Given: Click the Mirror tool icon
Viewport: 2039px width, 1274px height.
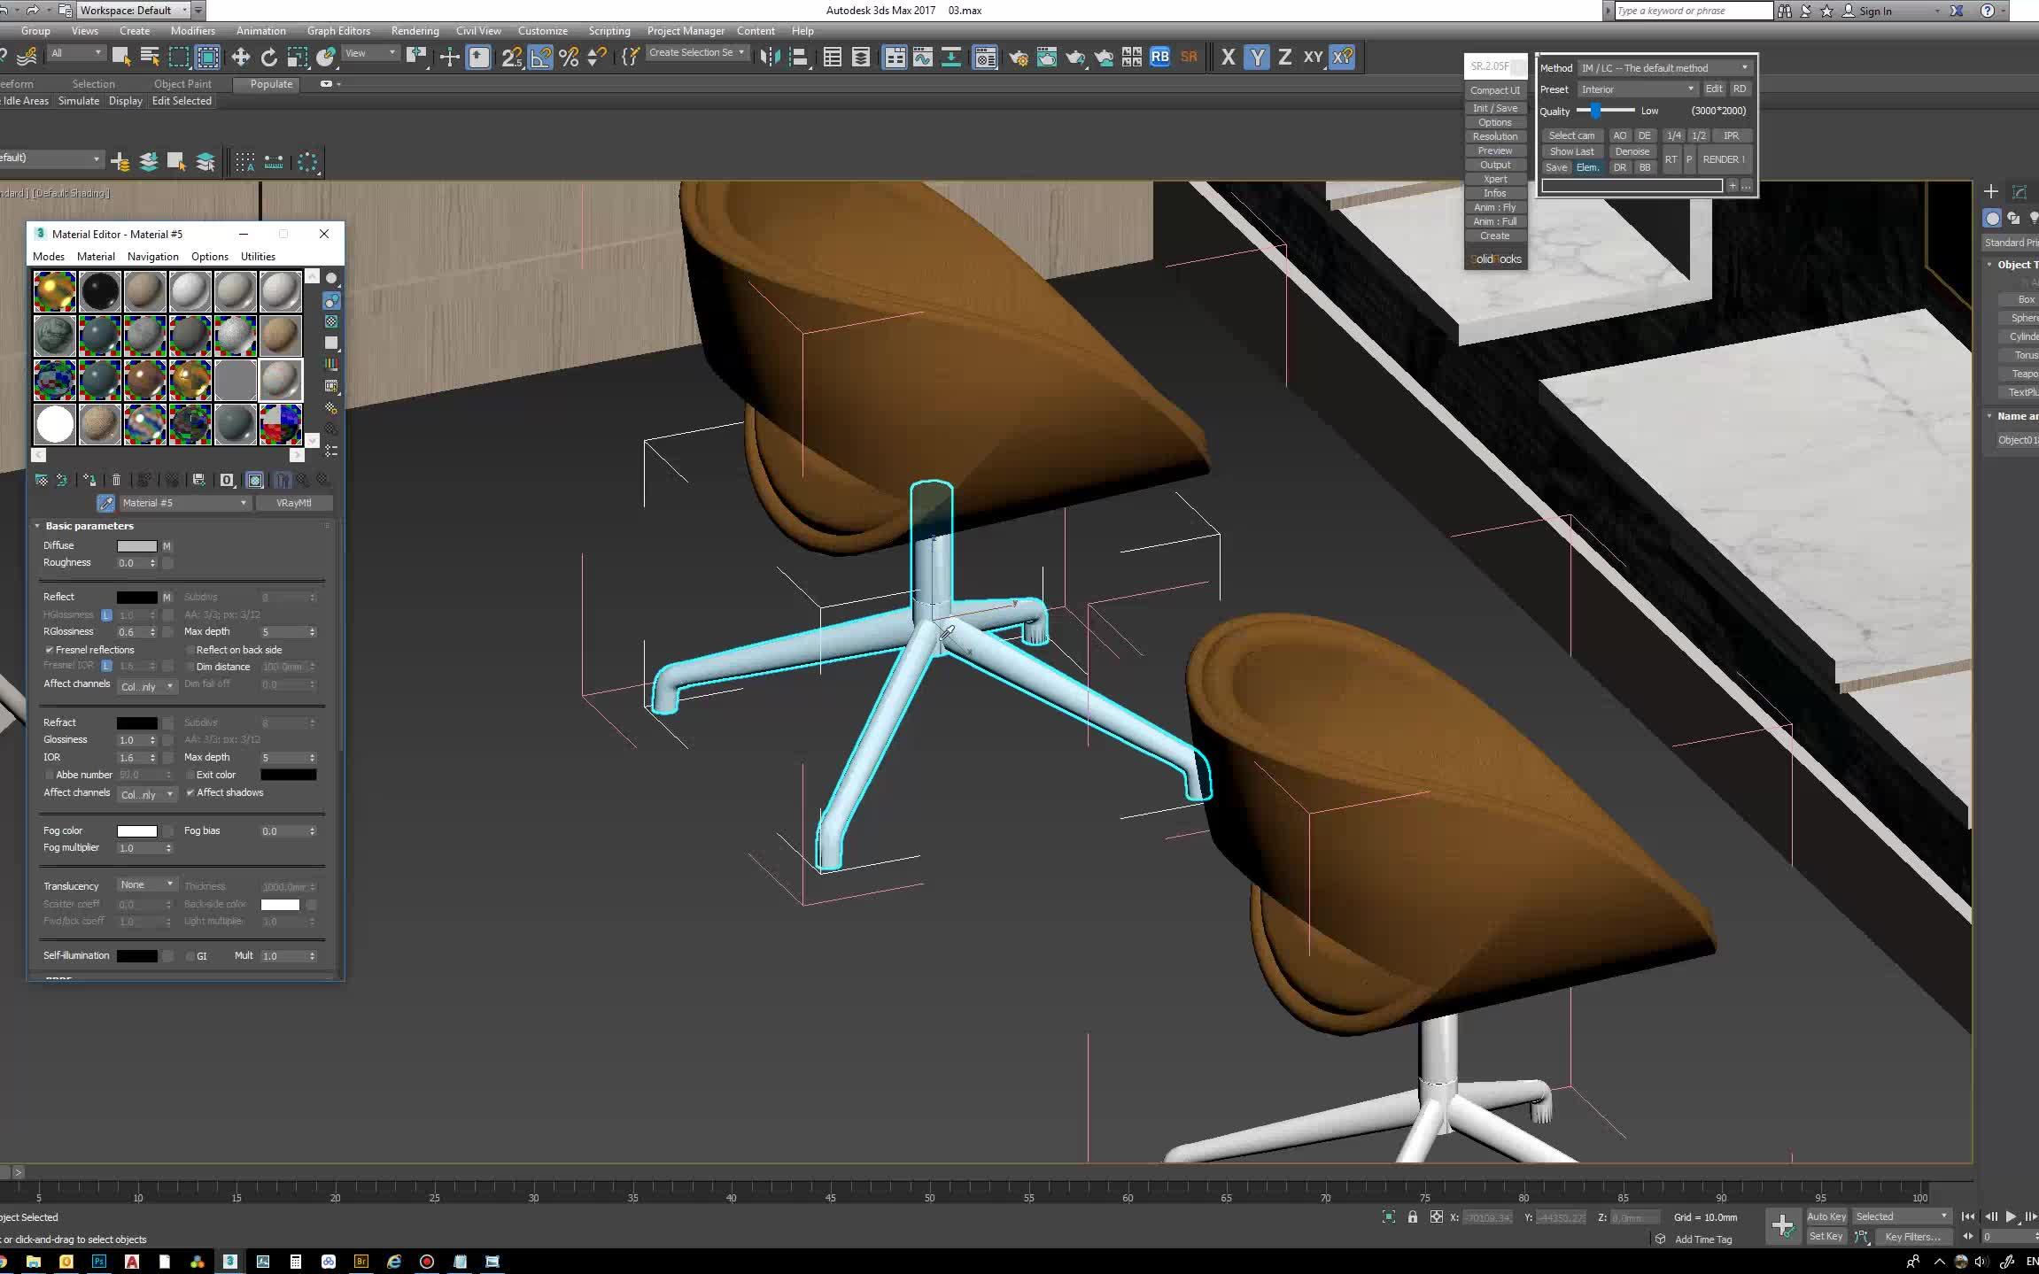Looking at the screenshot, I should click(770, 58).
